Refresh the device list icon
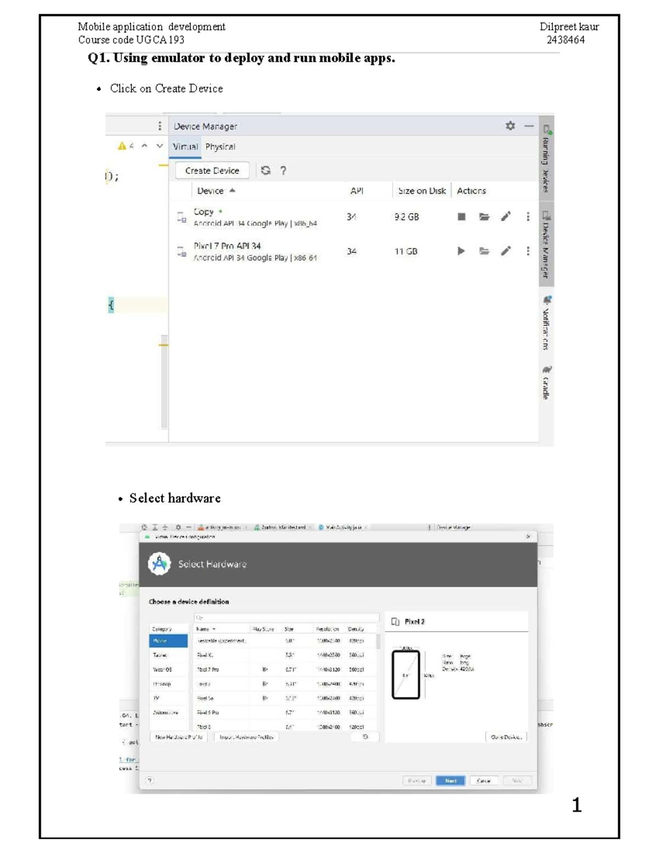The image size is (659, 853). 266,170
